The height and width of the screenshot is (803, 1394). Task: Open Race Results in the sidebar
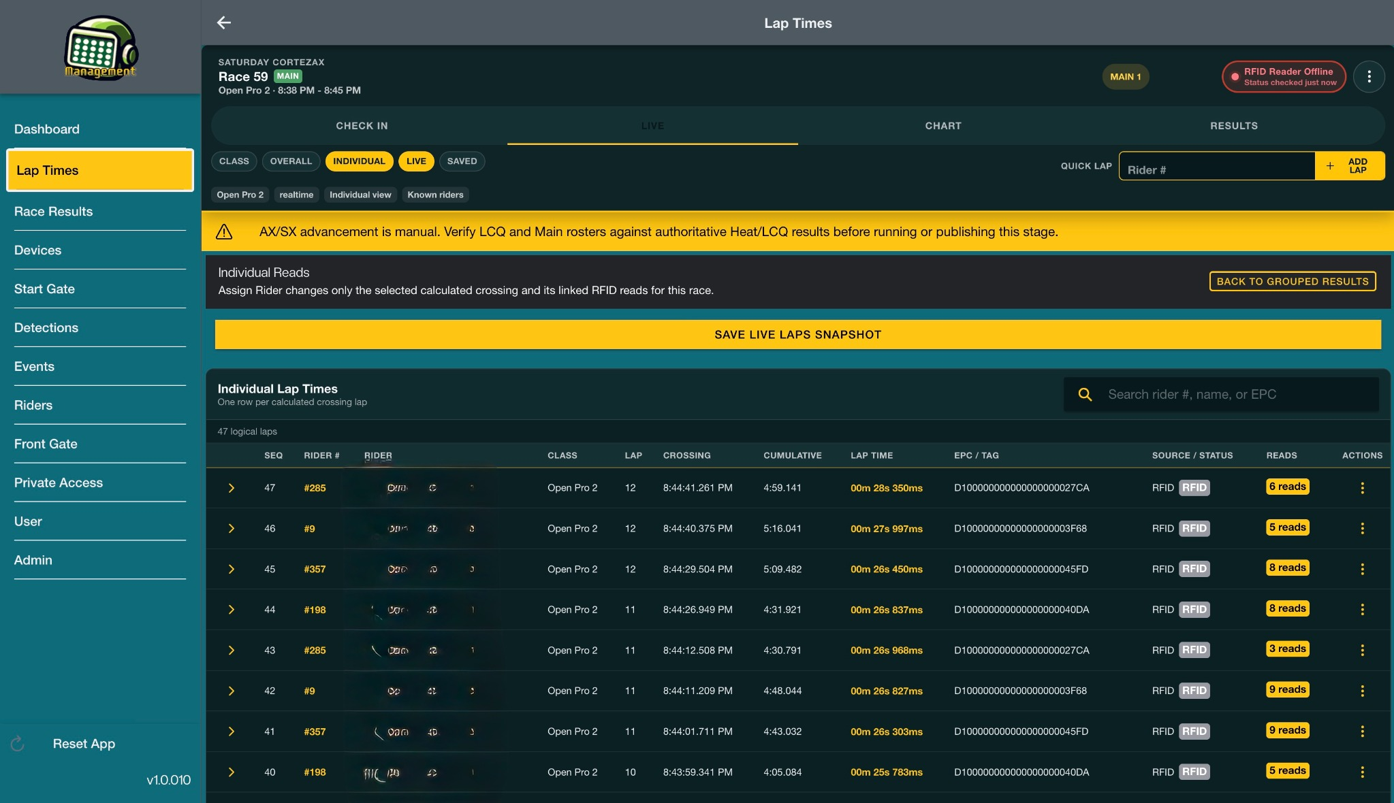tap(99, 212)
